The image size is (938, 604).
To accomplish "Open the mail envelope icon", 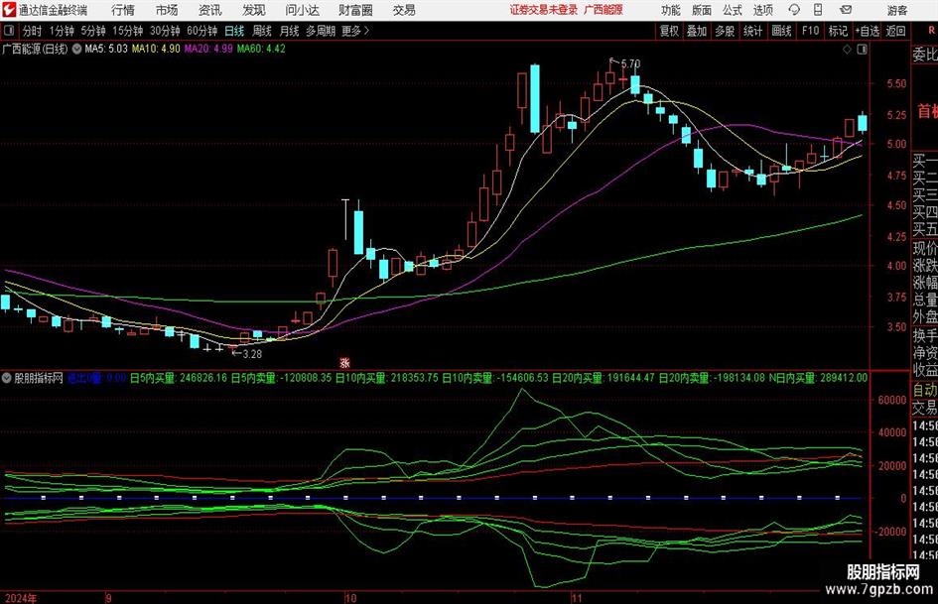I will (x=846, y=10).
